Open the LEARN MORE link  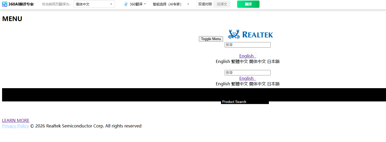[x=16, y=120]
